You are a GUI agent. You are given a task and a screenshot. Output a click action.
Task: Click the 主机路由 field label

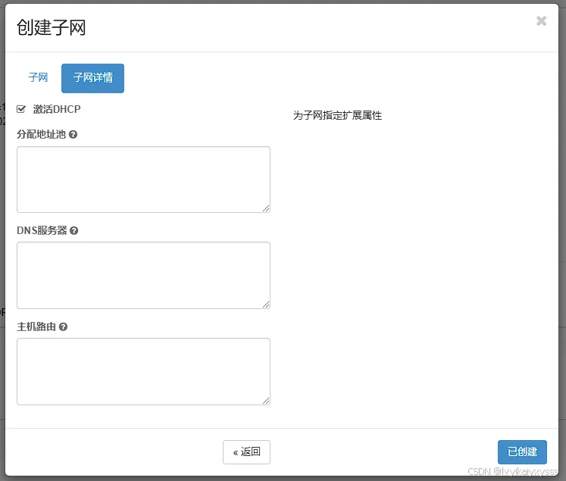click(36, 327)
